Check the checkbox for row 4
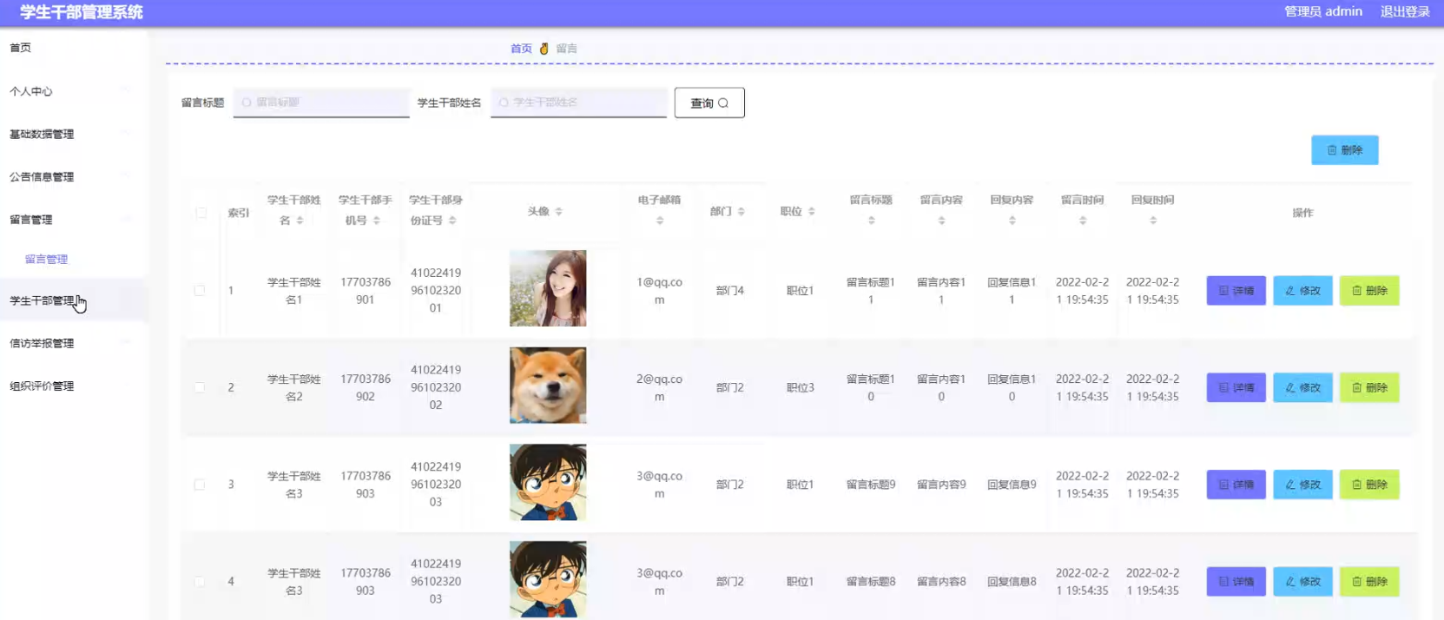Image resolution: width=1444 pixels, height=620 pixels. point(200,582)
